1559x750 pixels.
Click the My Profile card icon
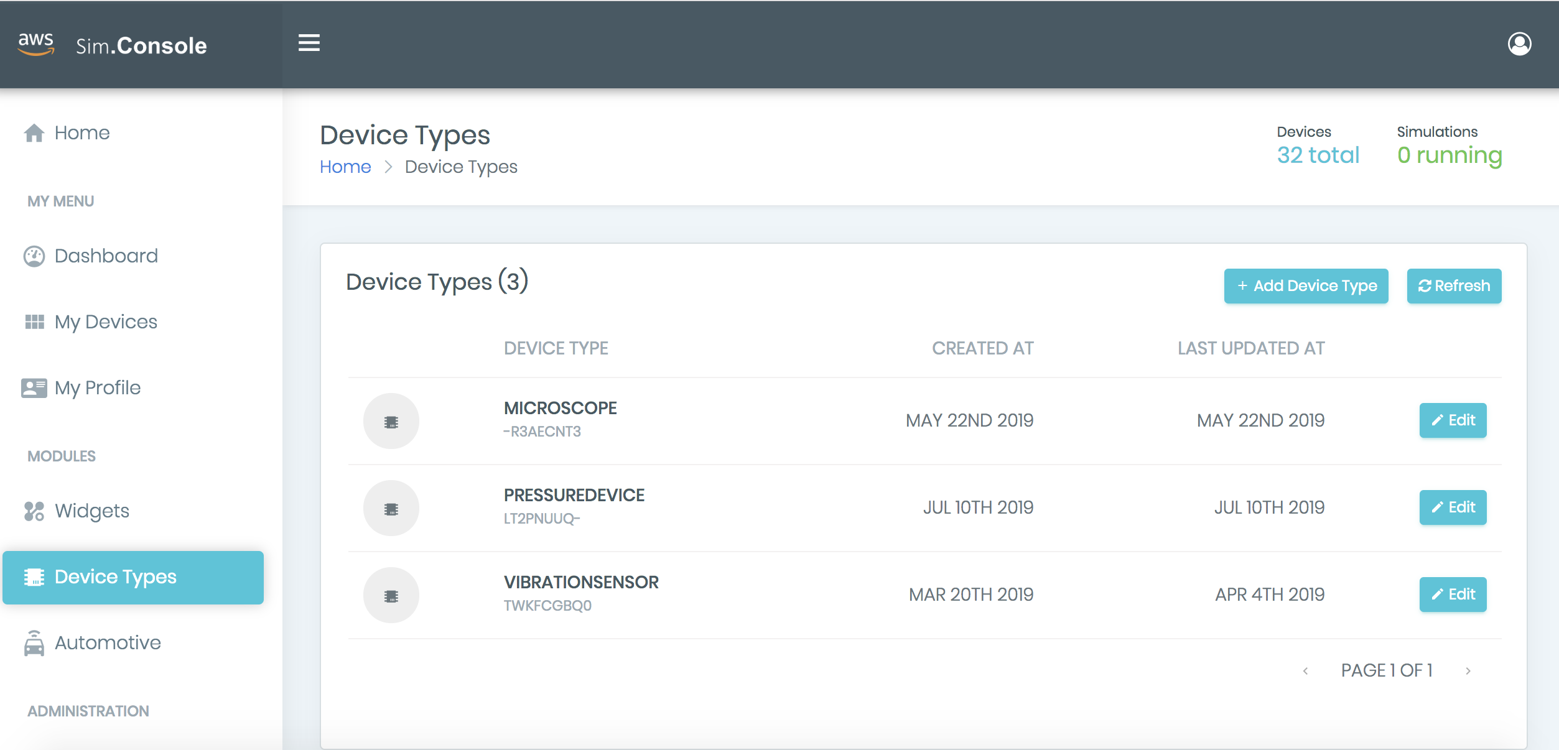tap(34, 387)
